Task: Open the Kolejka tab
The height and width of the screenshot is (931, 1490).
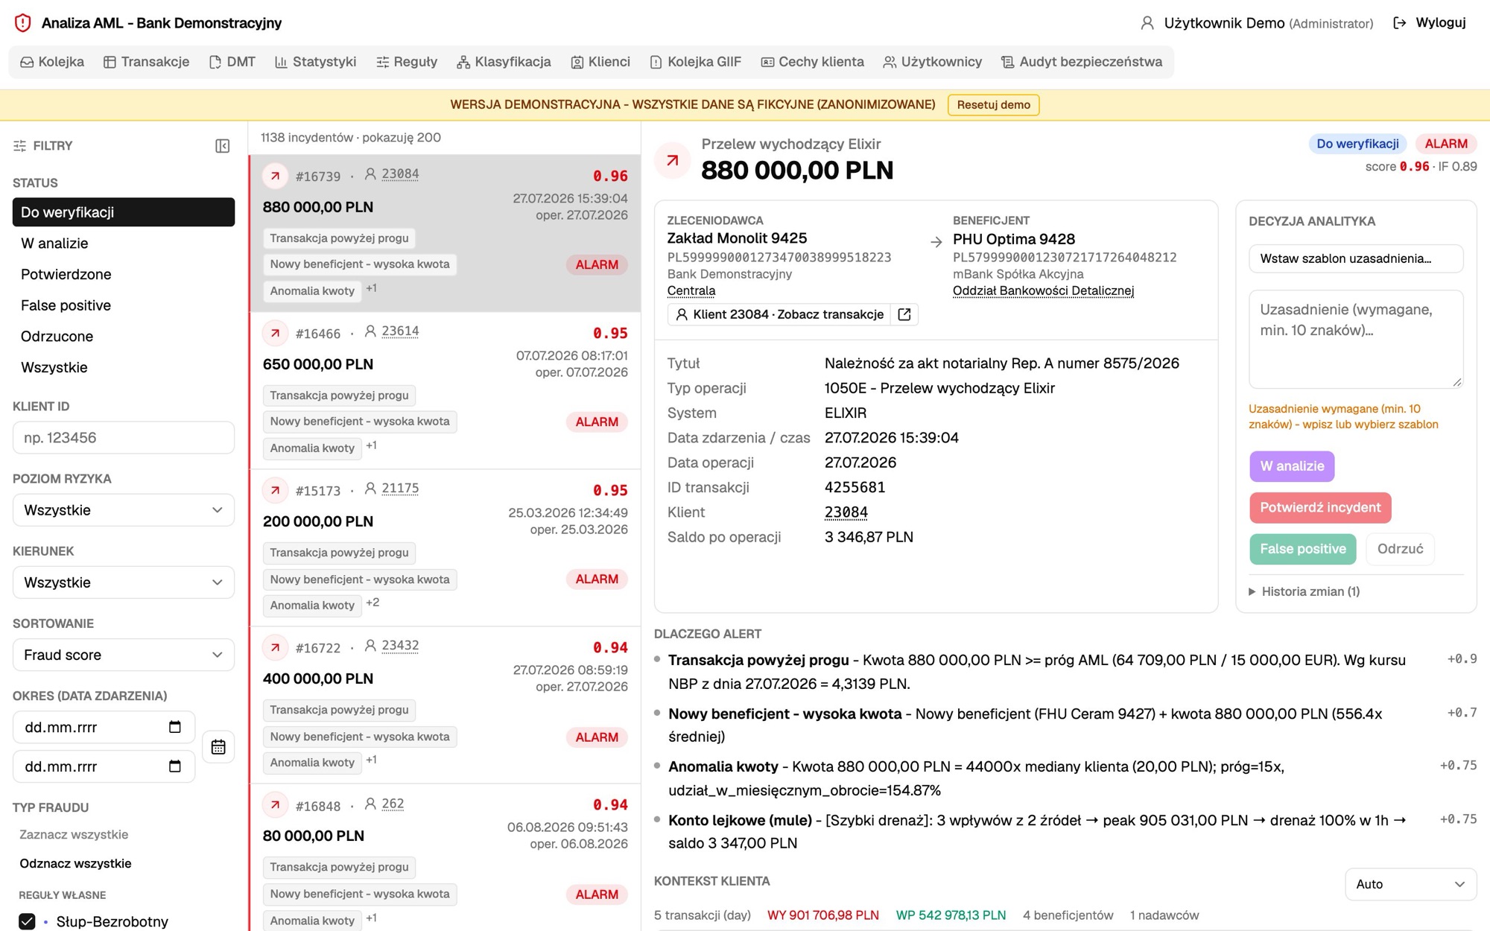Action: click(52, 62)
